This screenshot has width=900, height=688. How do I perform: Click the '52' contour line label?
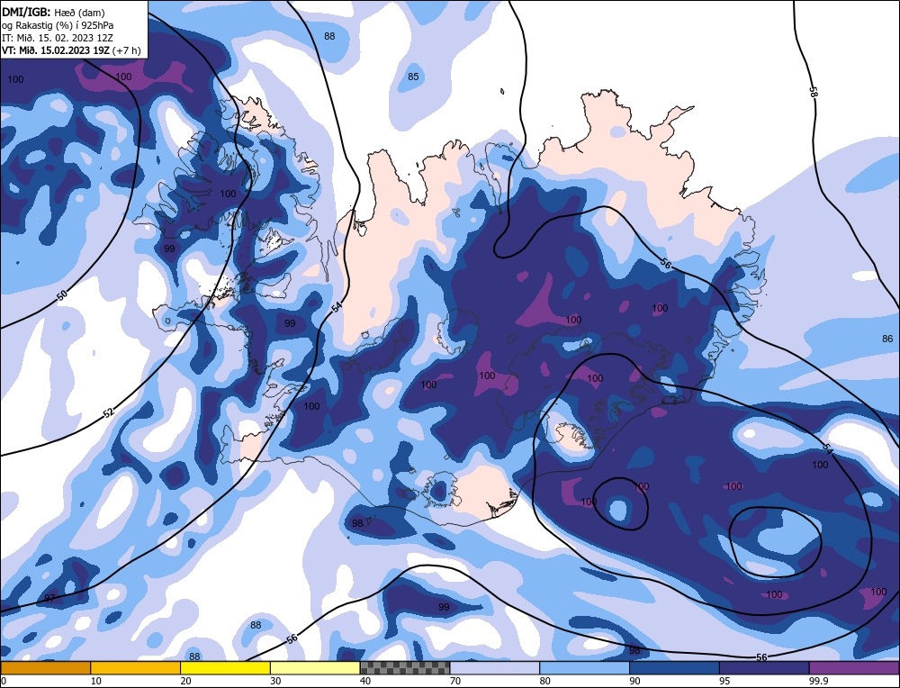[109, 412]
